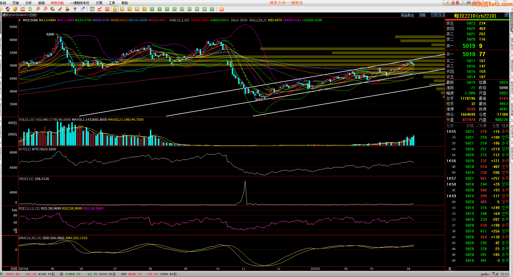Viewport: 513px width, 277px height.
Task: Open the 系统 menu
Action: tap(3, 3)
